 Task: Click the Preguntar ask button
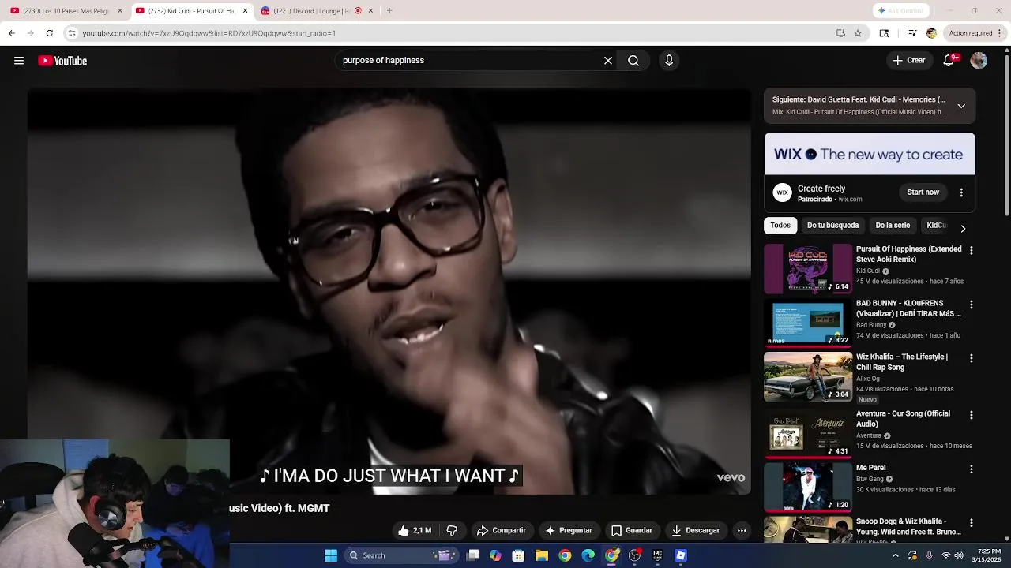568,531
